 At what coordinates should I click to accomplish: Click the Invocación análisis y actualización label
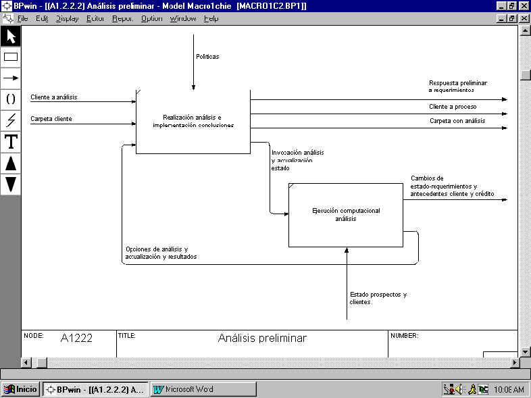pos(297,160)
